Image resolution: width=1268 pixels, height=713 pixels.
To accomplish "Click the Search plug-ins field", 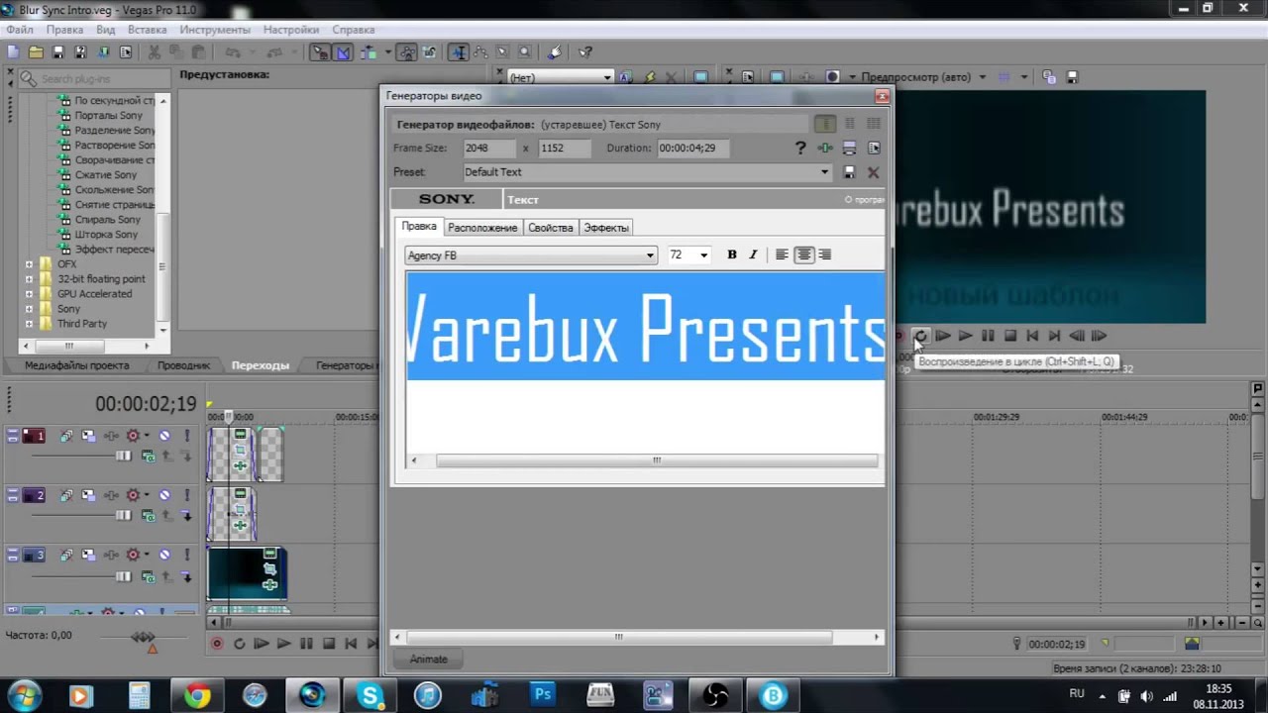I will [x=94, y=78].
